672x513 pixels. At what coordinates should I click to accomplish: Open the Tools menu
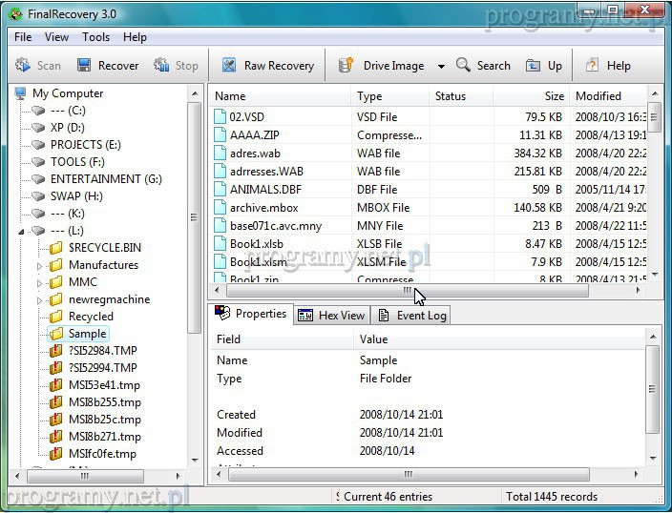coord(95,37)
